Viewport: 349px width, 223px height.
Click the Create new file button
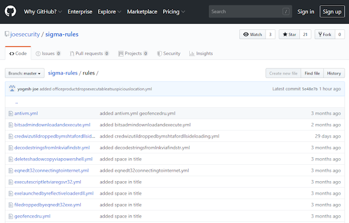click(283, 73)
